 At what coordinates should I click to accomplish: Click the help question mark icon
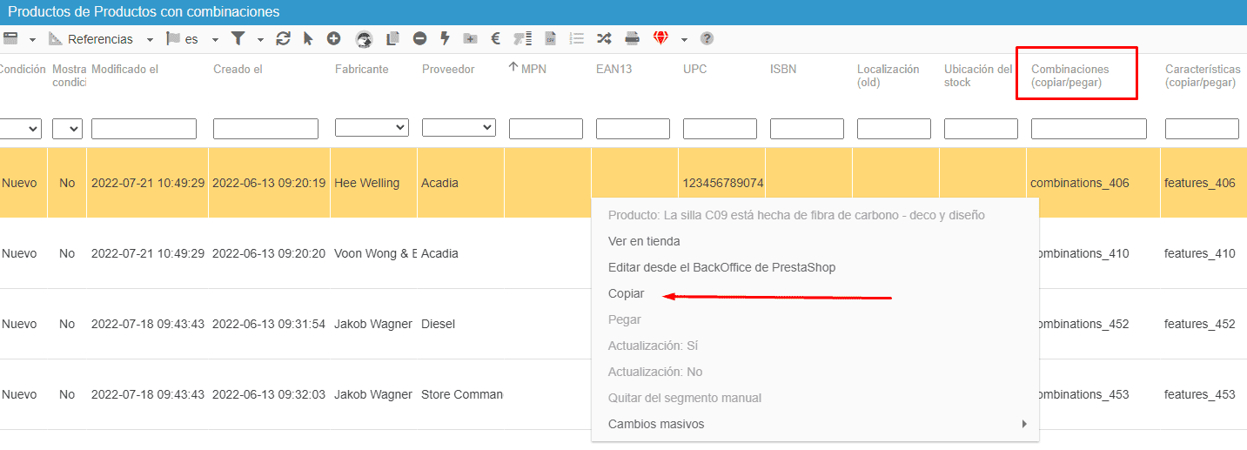tap(707, 38)
